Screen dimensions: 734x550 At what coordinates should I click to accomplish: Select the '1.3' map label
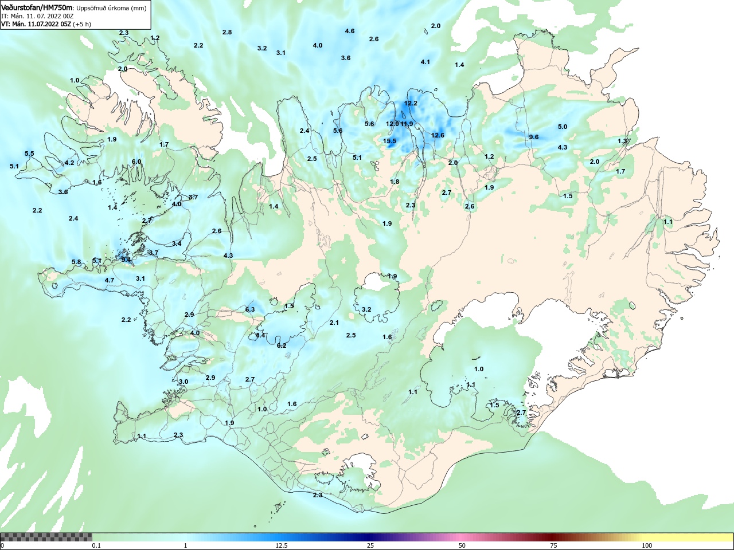622,141
